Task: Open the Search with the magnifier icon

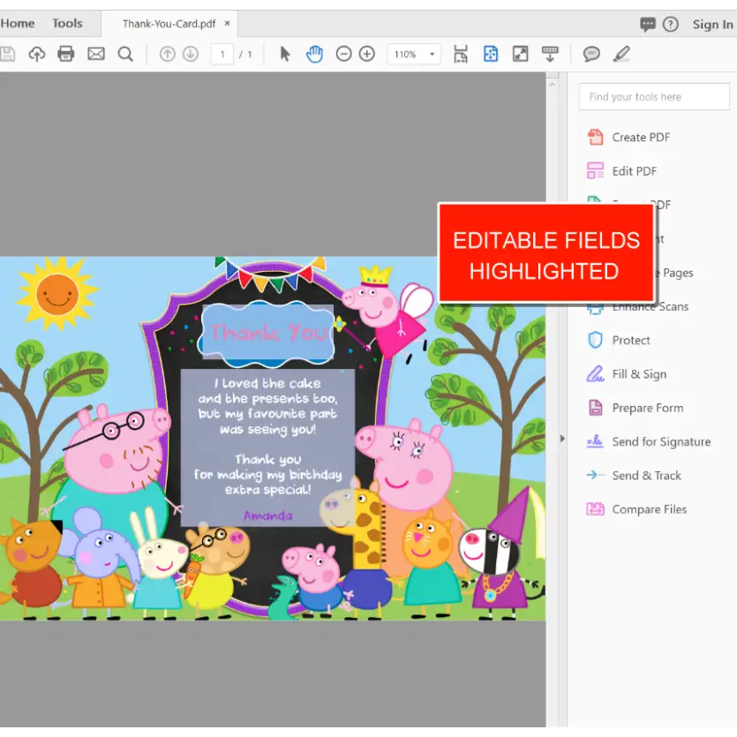Action: tap(125, 54)
